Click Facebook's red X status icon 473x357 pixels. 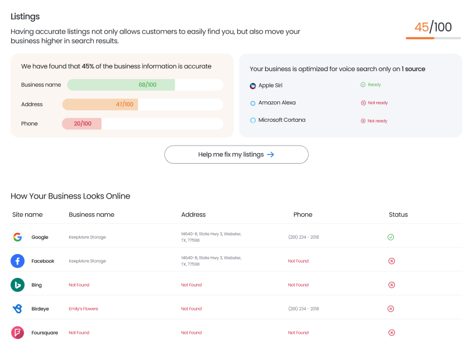pyautogui.click(x=391, y=261)
